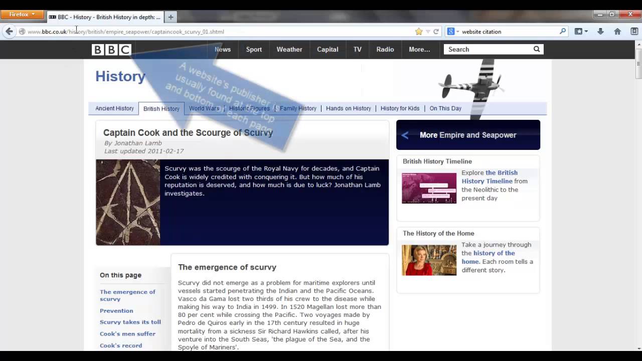Click the Captain Cook article image

[128, 202]
